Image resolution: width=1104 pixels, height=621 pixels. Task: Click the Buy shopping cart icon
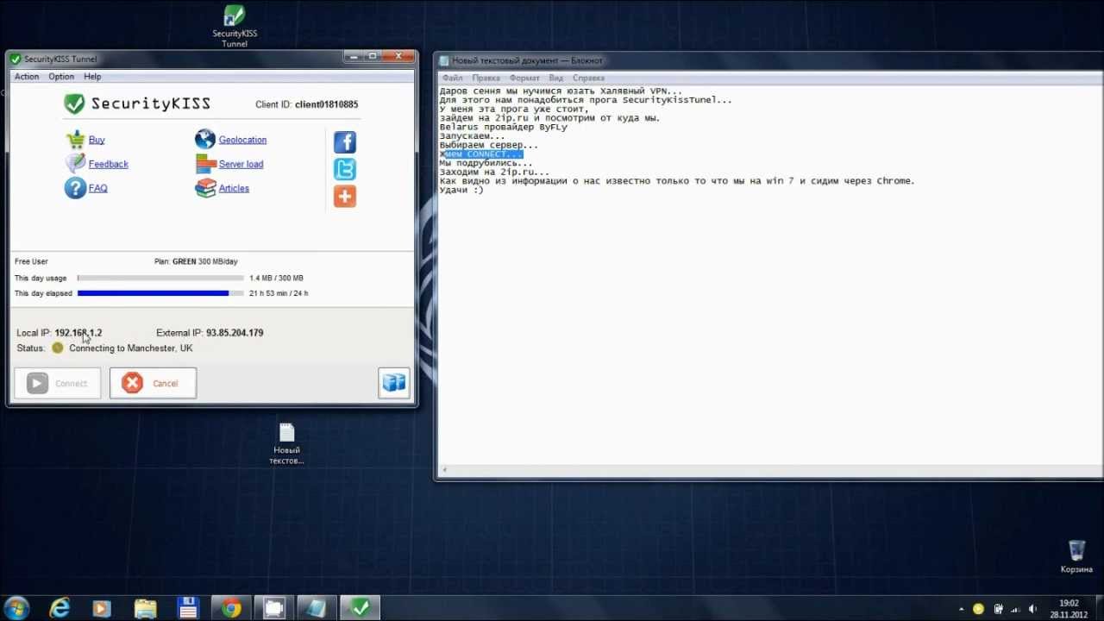75,140
